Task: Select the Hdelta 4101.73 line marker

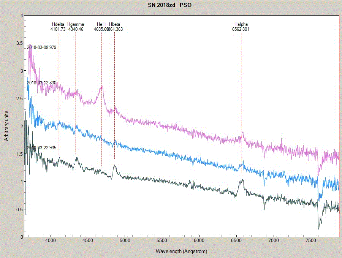Action: [58, 27]
